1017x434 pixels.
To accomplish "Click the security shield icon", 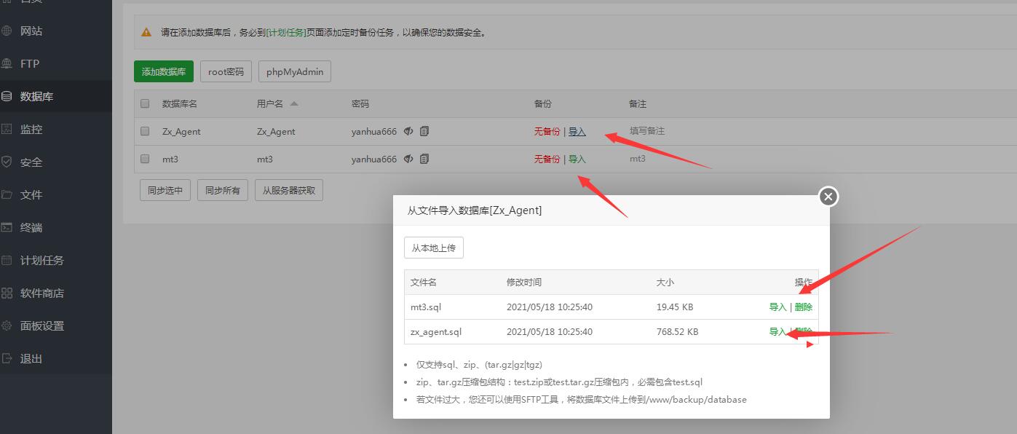I will click(7, 162).
